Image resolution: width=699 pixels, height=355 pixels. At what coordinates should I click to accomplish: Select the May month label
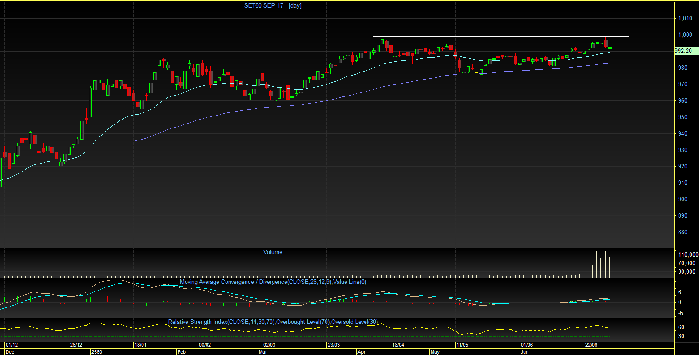click(x=435, y=352)
